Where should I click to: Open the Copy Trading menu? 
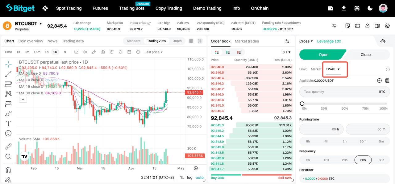pyautogui.click(x=169, y=8)
